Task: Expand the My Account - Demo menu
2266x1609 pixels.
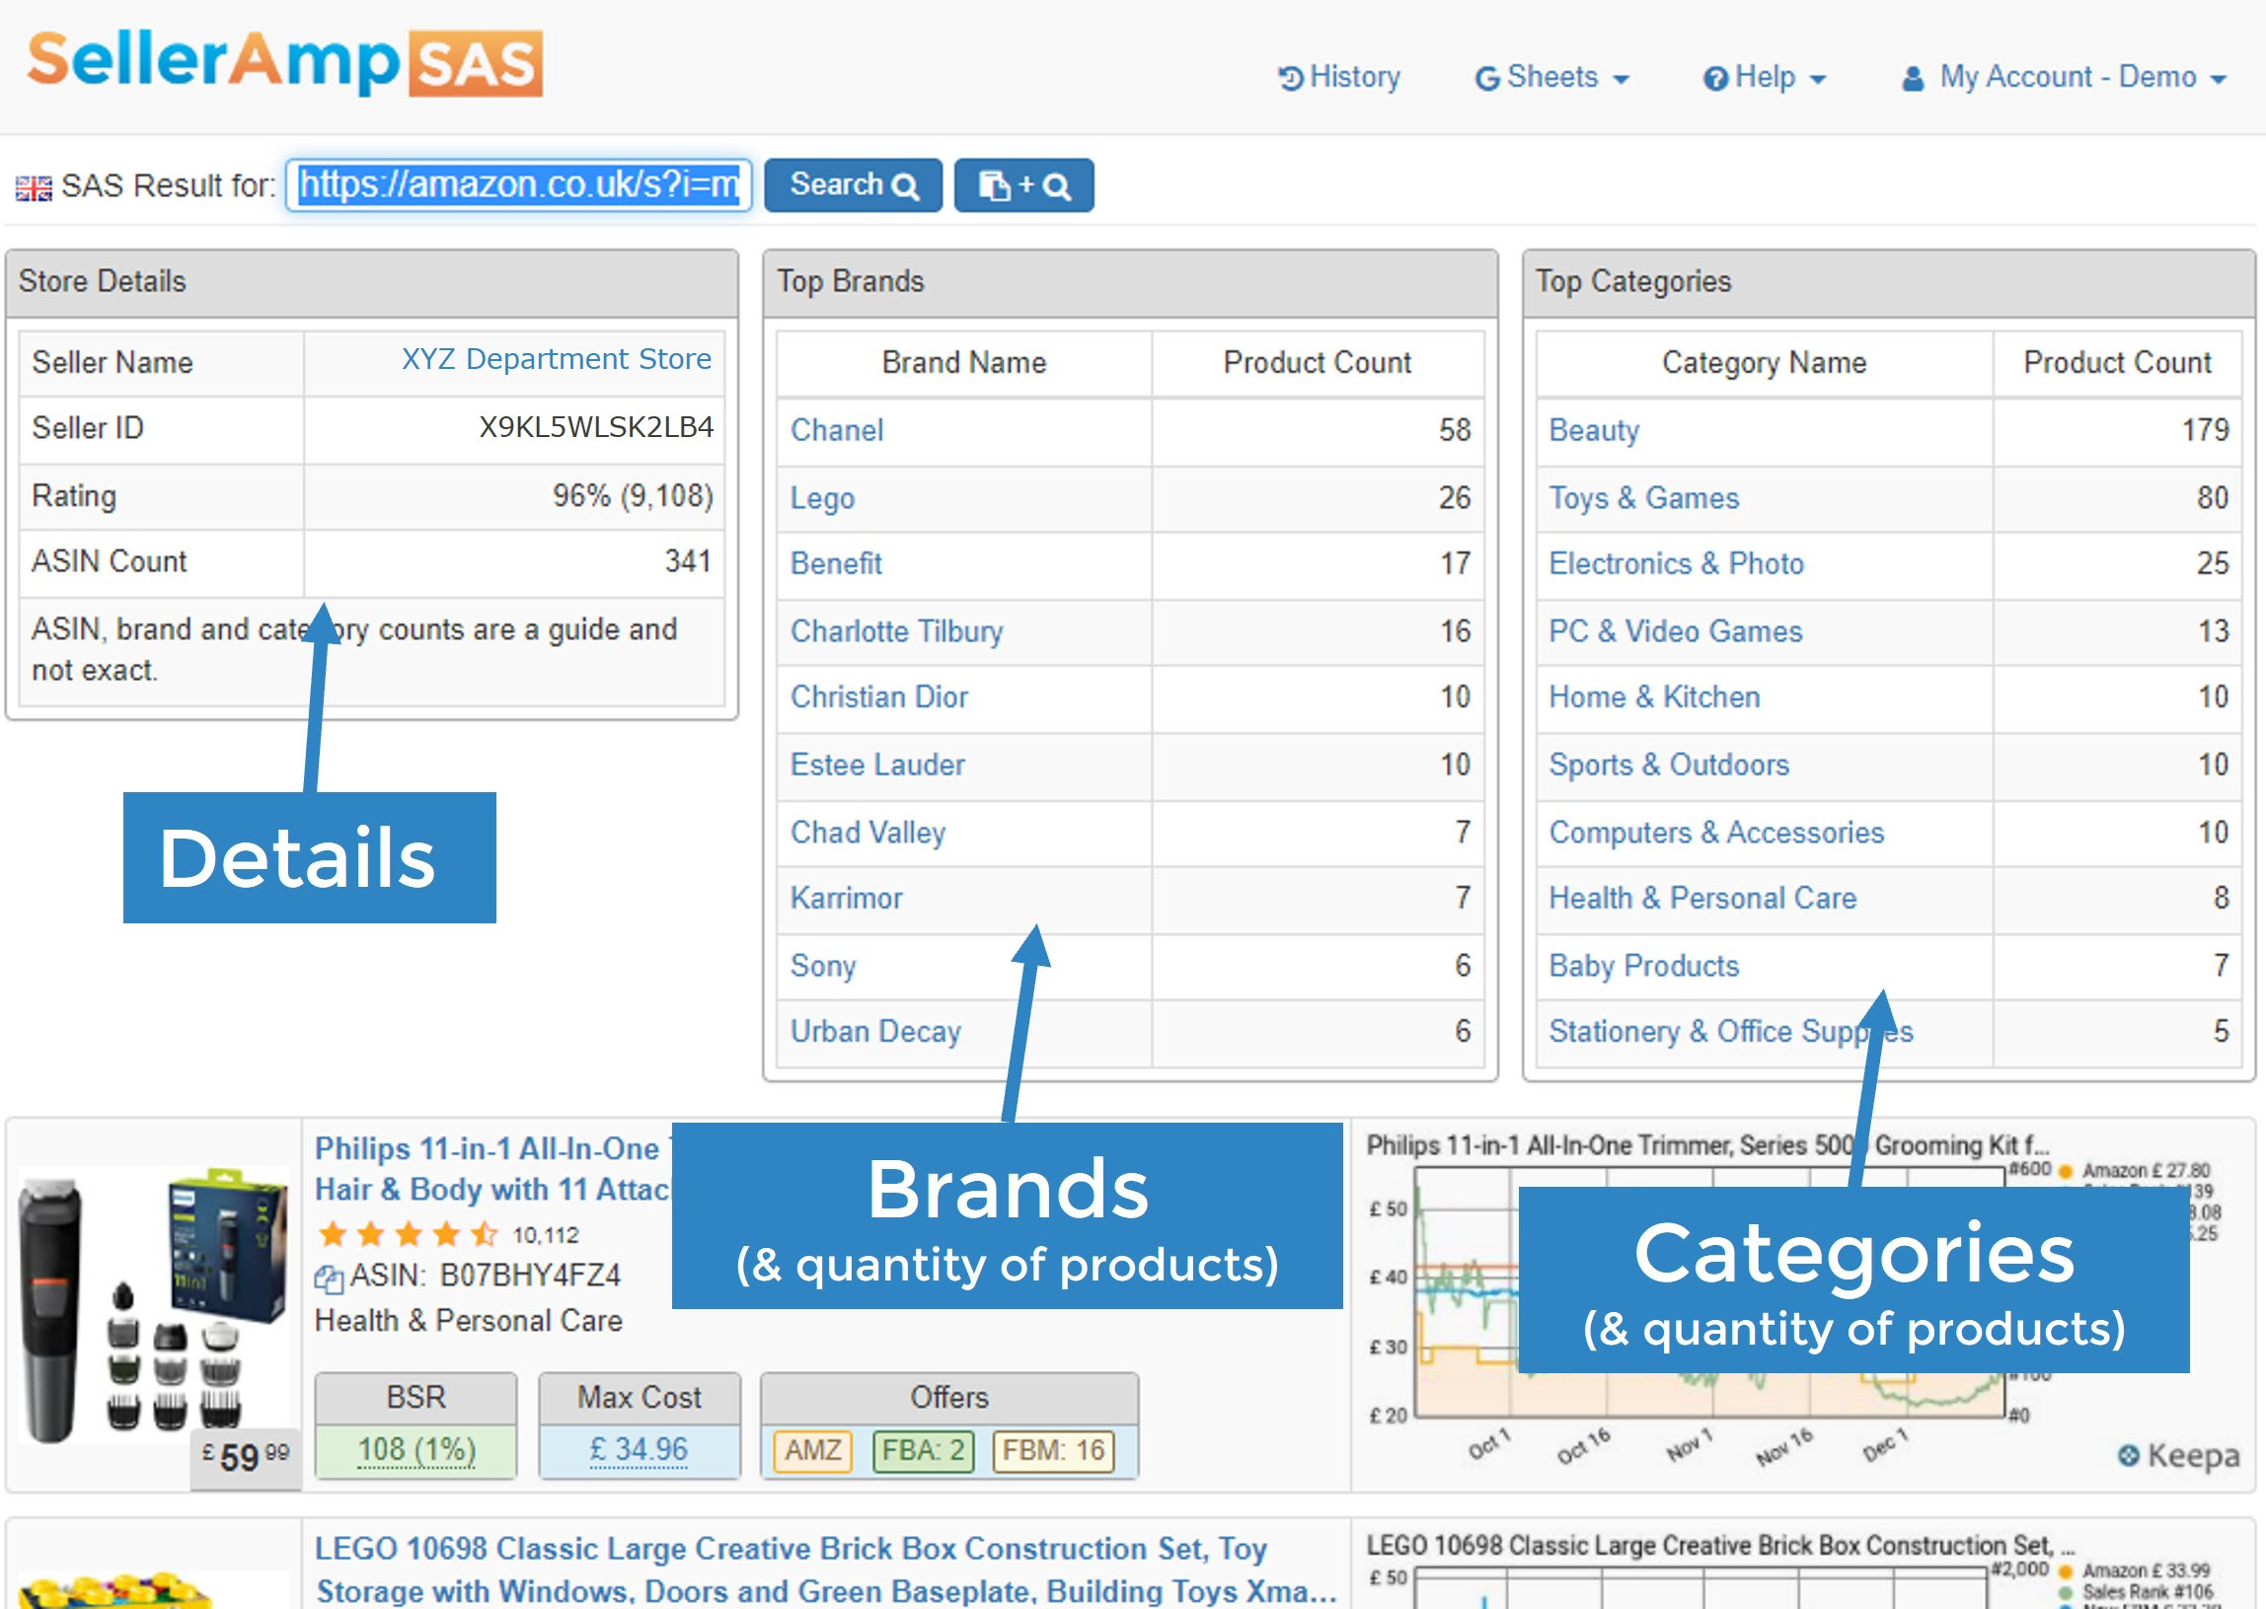Action: point(2065,77)
